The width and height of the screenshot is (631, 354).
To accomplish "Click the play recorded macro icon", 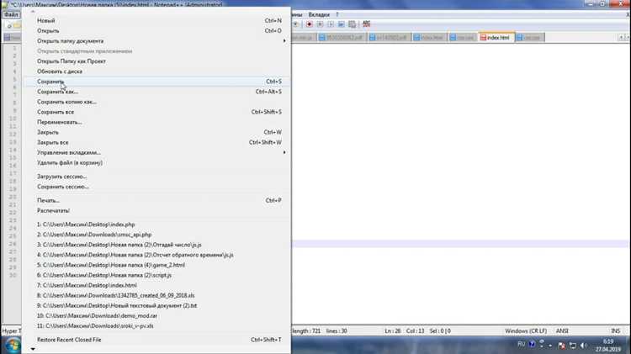I will (x=331, y=24).
